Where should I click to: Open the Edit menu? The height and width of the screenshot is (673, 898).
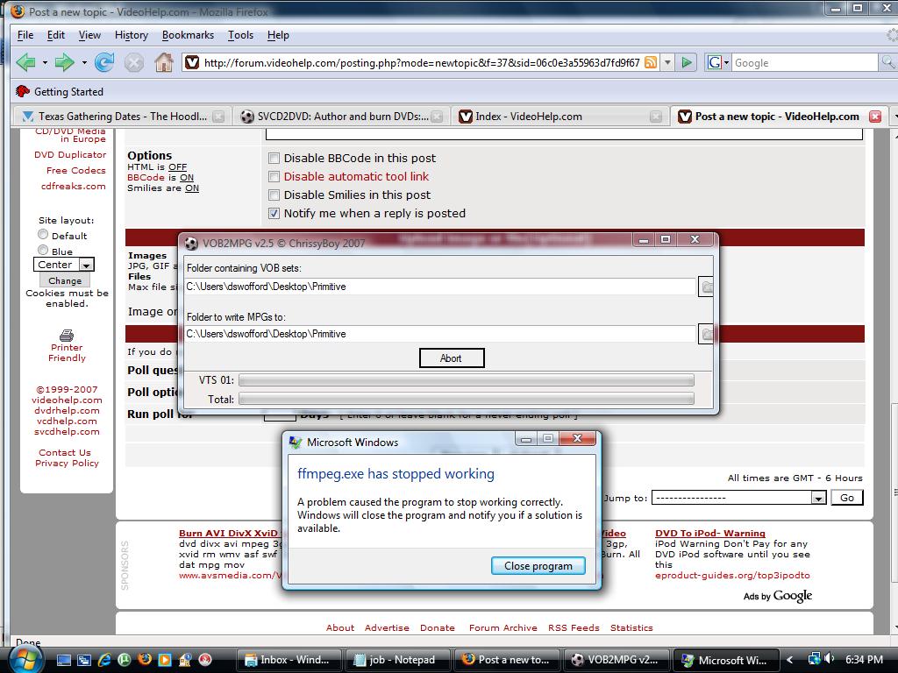tap(55, 35)
